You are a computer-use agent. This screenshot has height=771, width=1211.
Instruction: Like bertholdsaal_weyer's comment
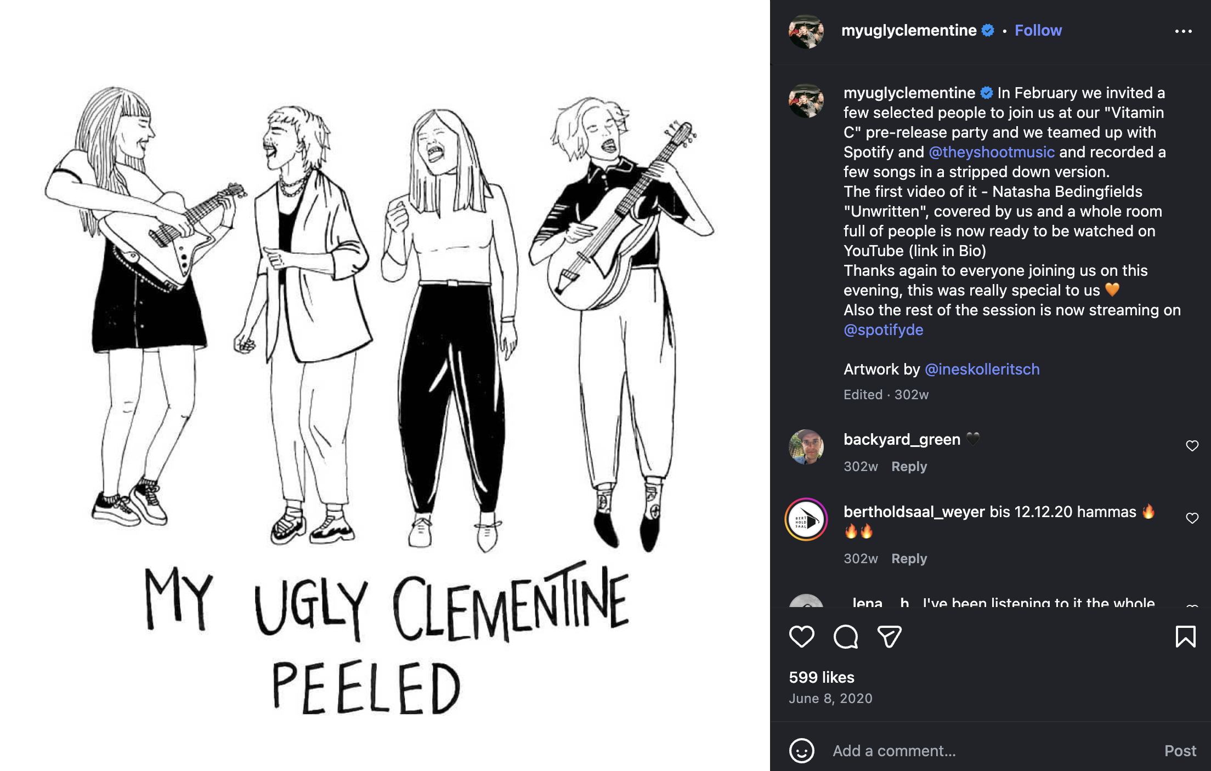pos(1192,518)
